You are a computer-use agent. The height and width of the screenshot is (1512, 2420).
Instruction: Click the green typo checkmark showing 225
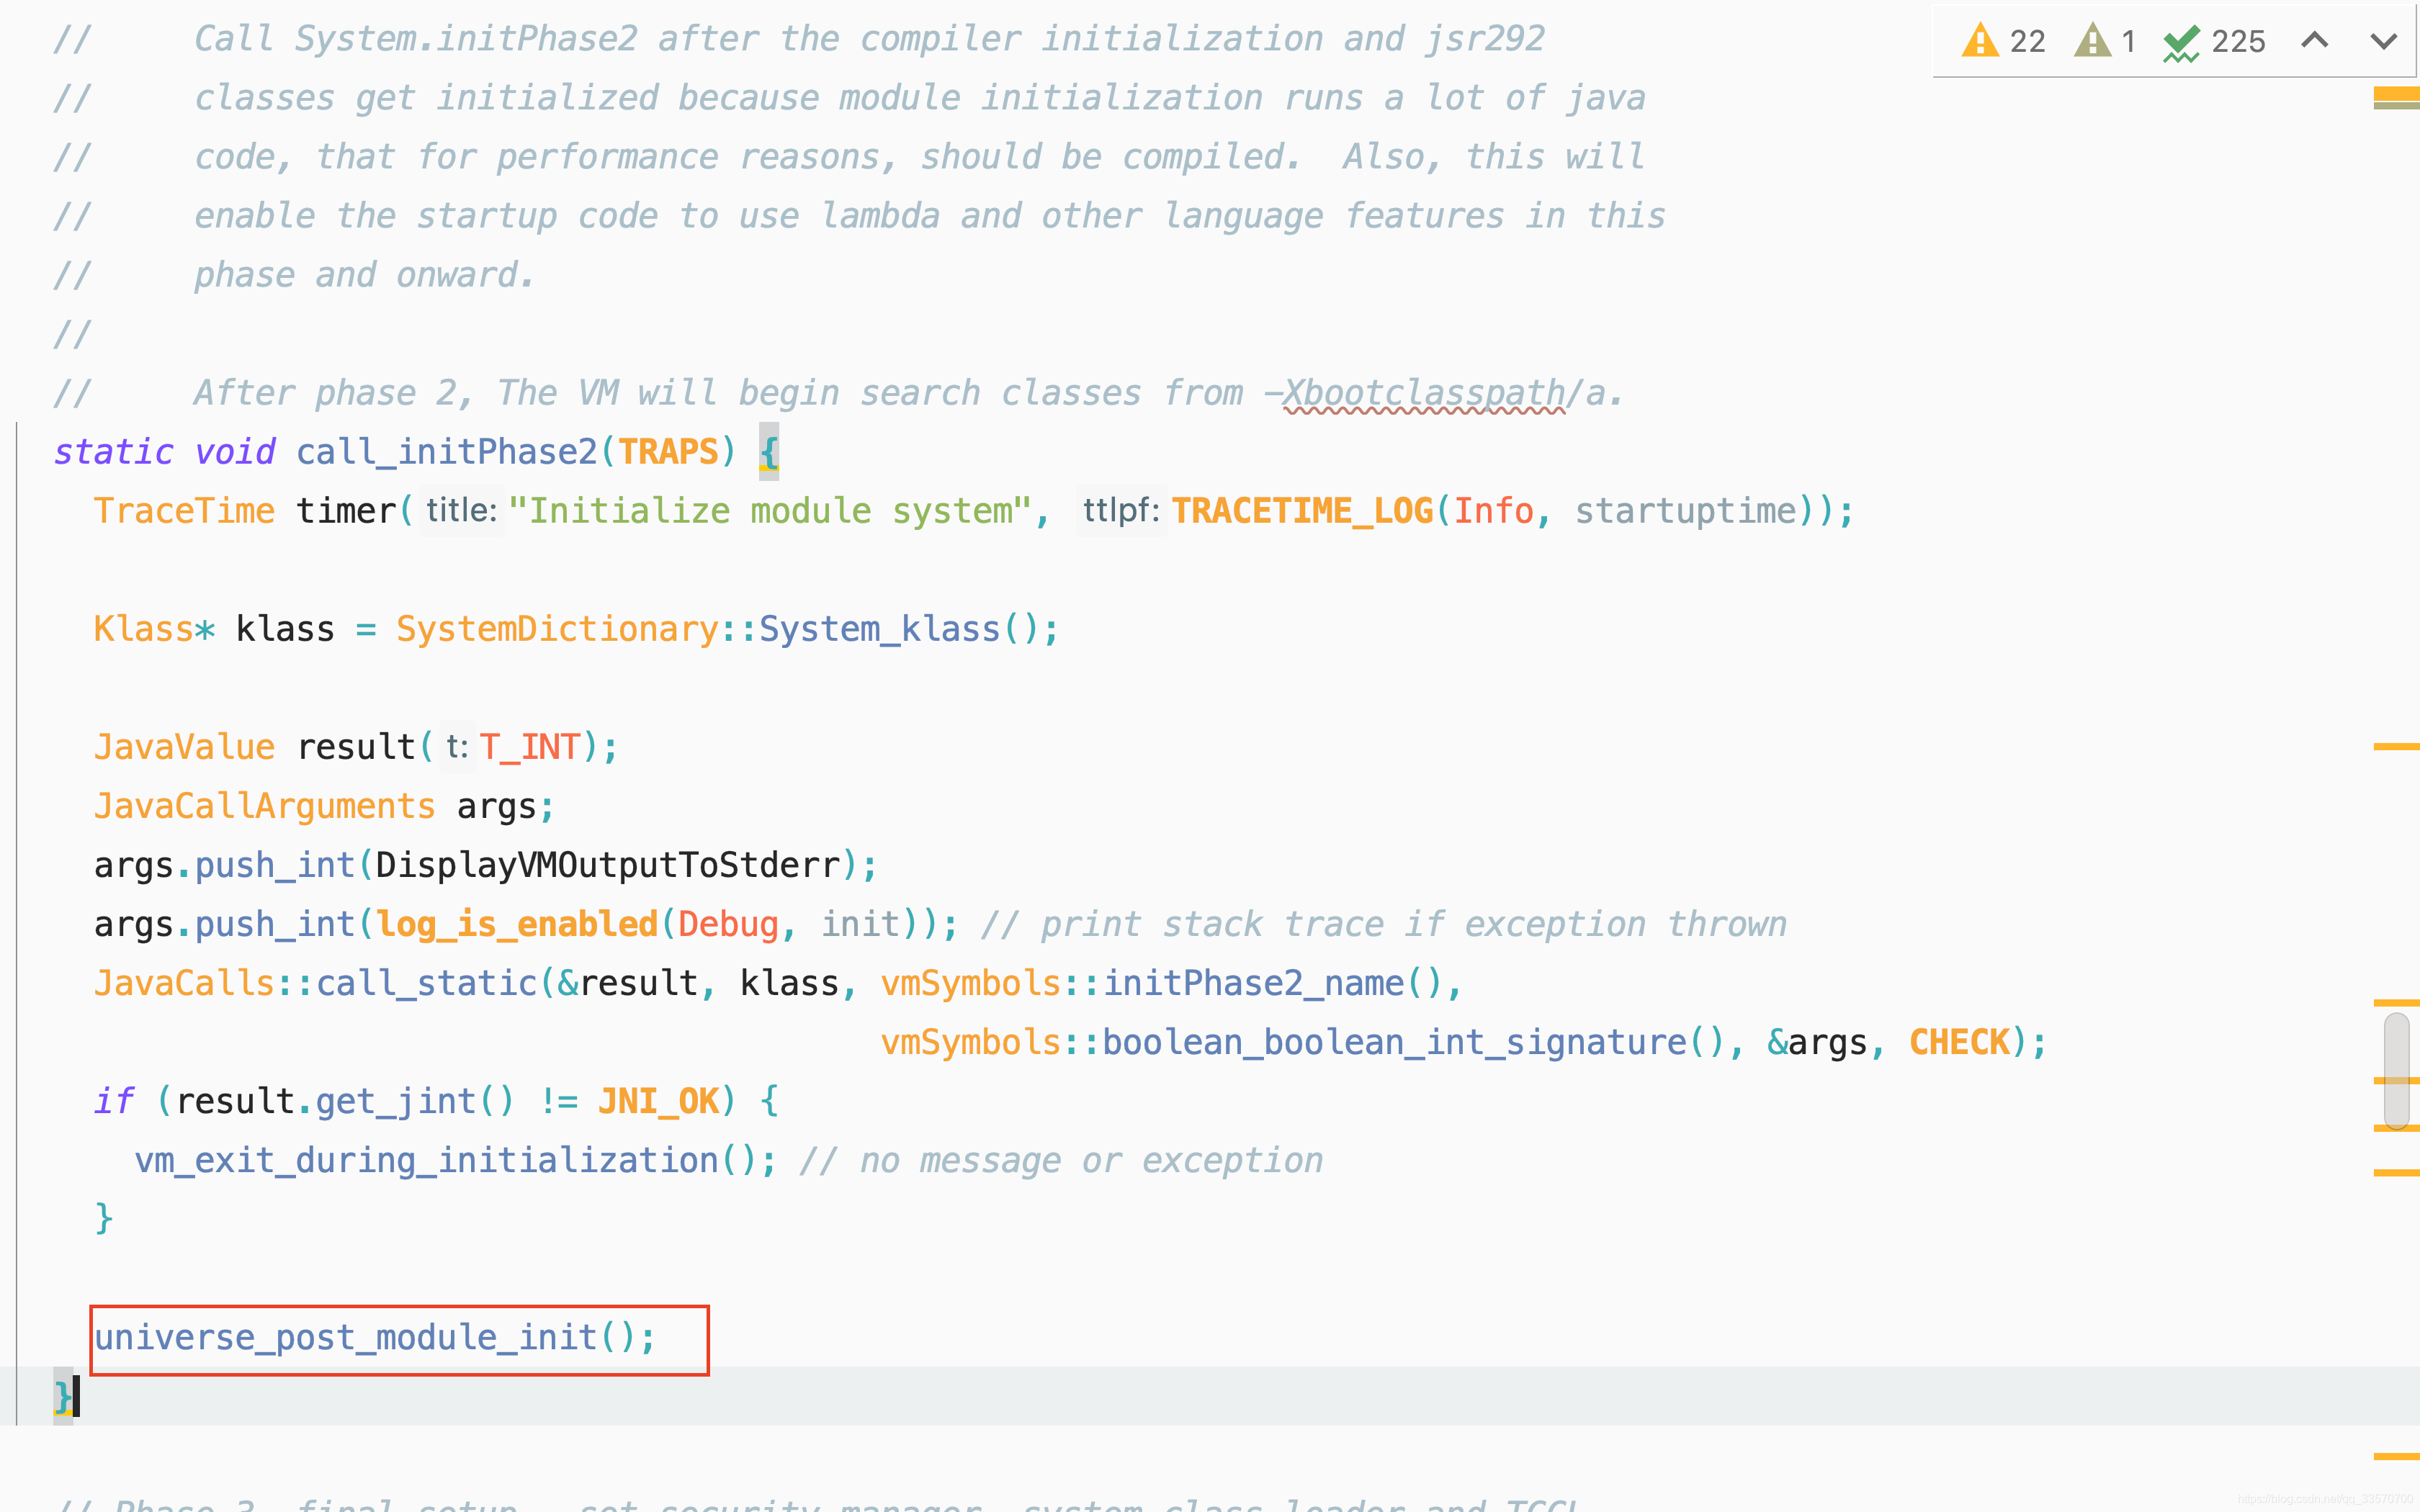(2181, 42)
